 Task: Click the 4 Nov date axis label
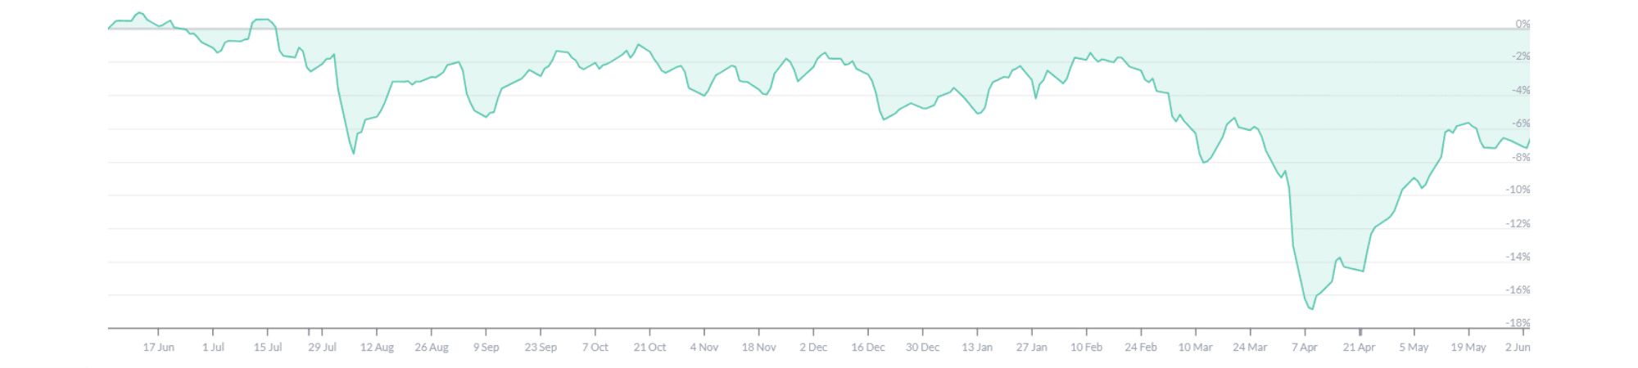point(704,347)
